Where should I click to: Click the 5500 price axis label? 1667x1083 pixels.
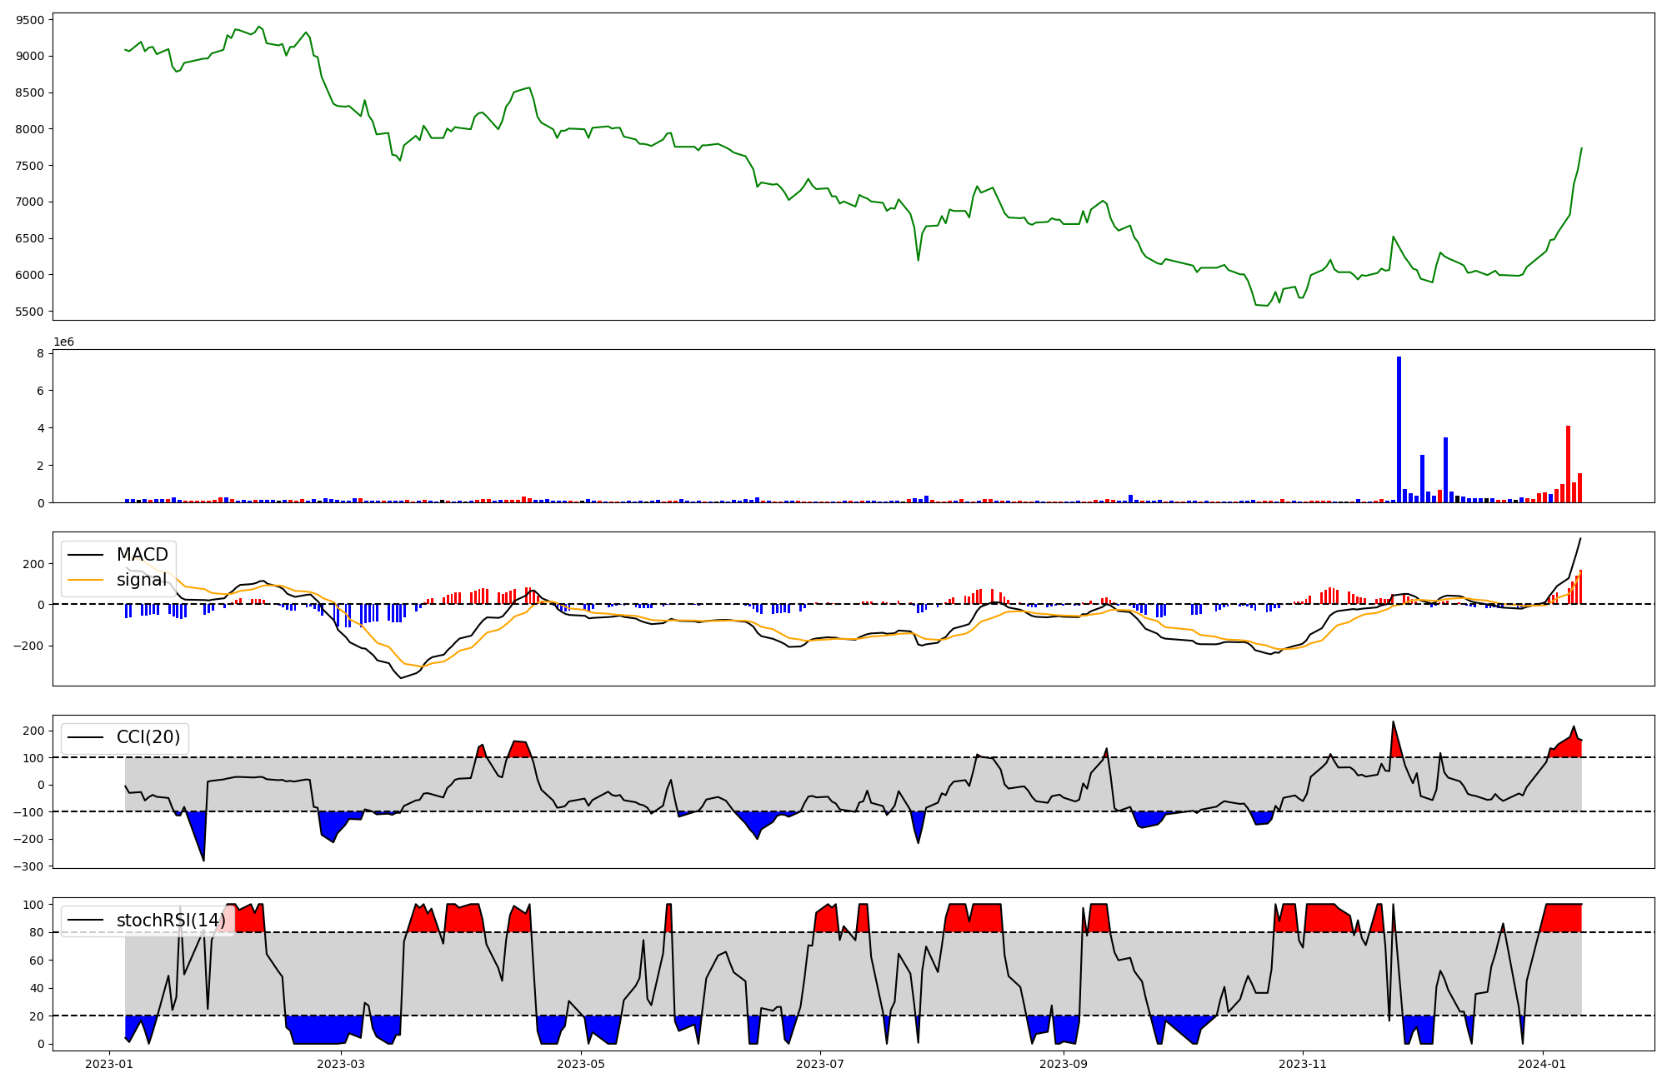[29, 312]
